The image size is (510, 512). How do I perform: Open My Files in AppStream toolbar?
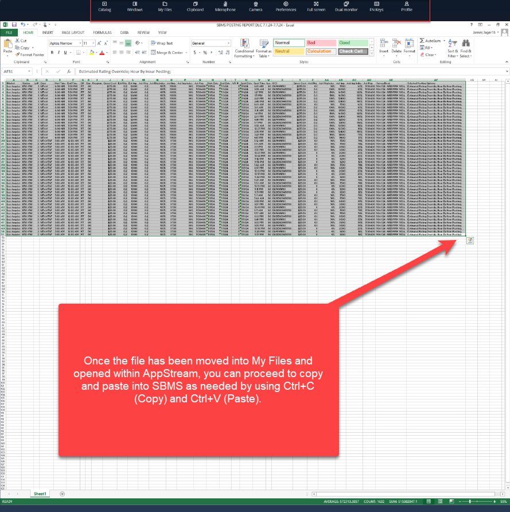[165, 6]
